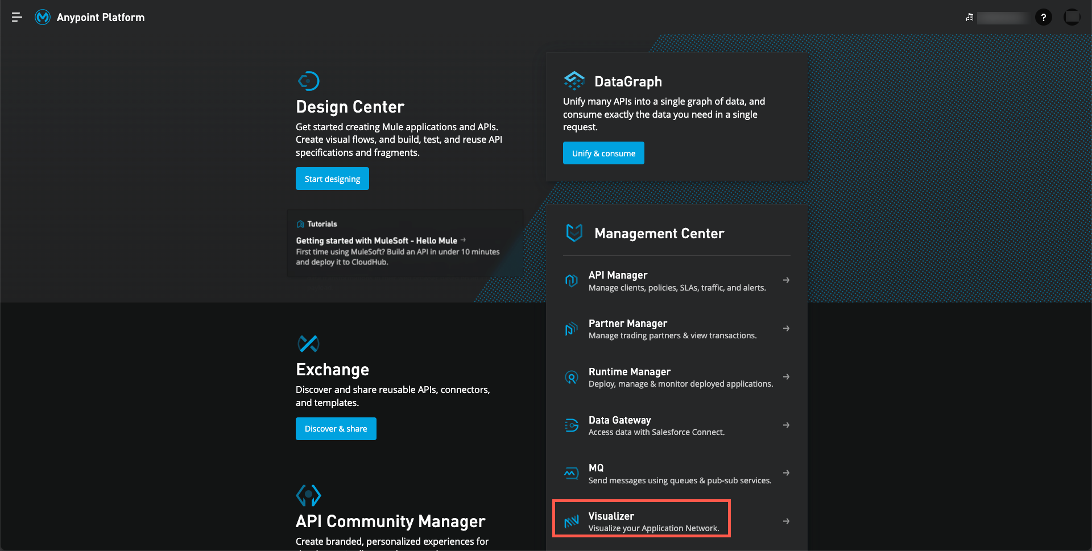Click the organization building icon
Image resolution: width=1092 pixels, height=551 pixels.
coord(970,18)
